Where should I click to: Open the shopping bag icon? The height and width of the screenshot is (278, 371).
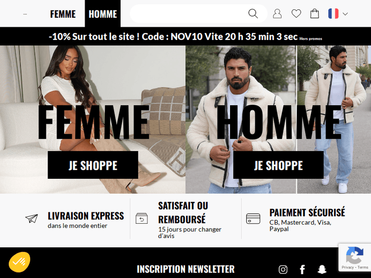tap(315, 14)
